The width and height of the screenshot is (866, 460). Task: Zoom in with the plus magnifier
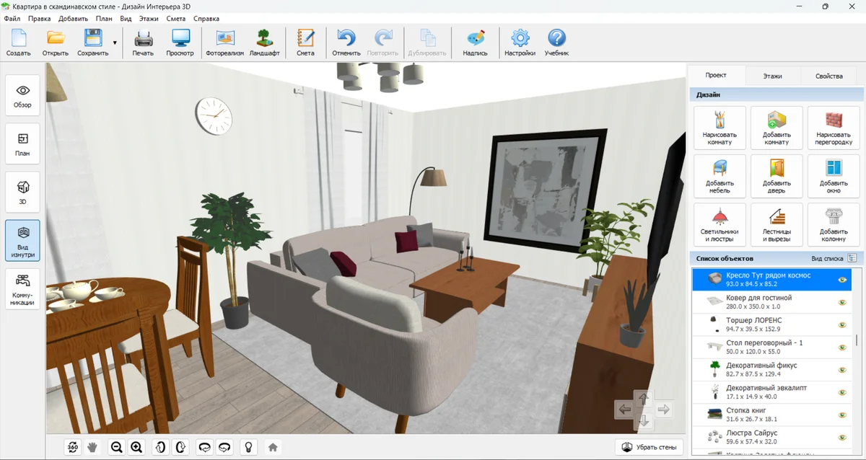136,447
